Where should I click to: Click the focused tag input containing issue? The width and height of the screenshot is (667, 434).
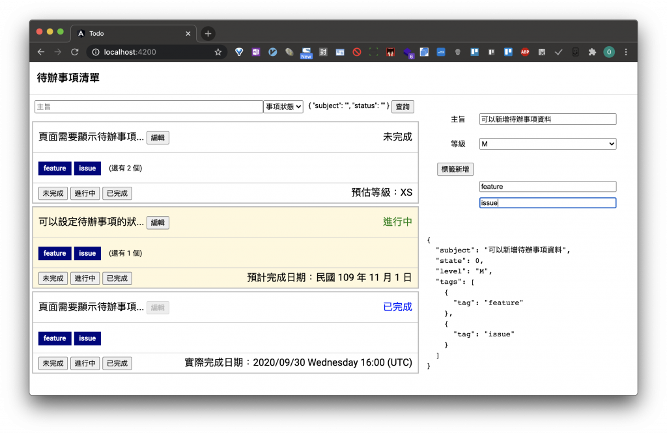(547, 203)
